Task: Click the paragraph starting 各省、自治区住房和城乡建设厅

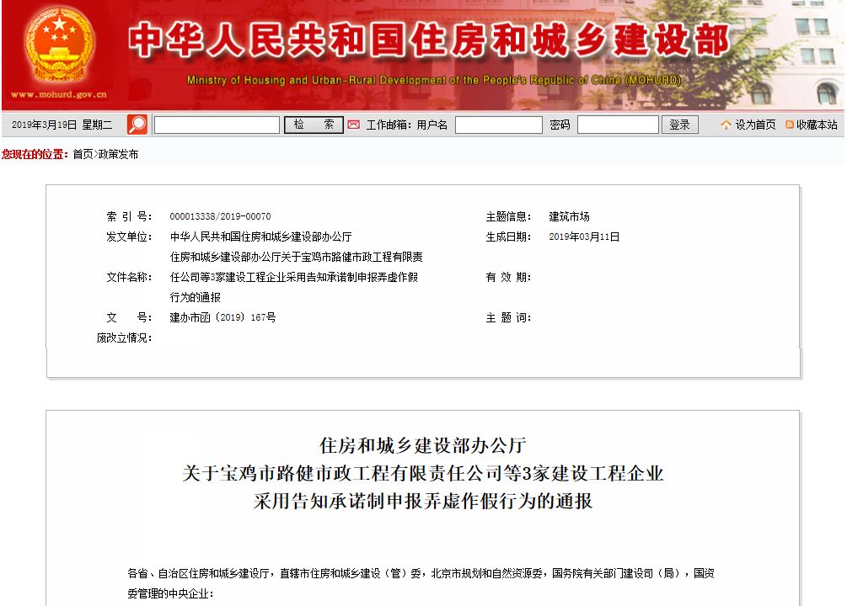Action: pyautogui.click(x=421, y=573)
